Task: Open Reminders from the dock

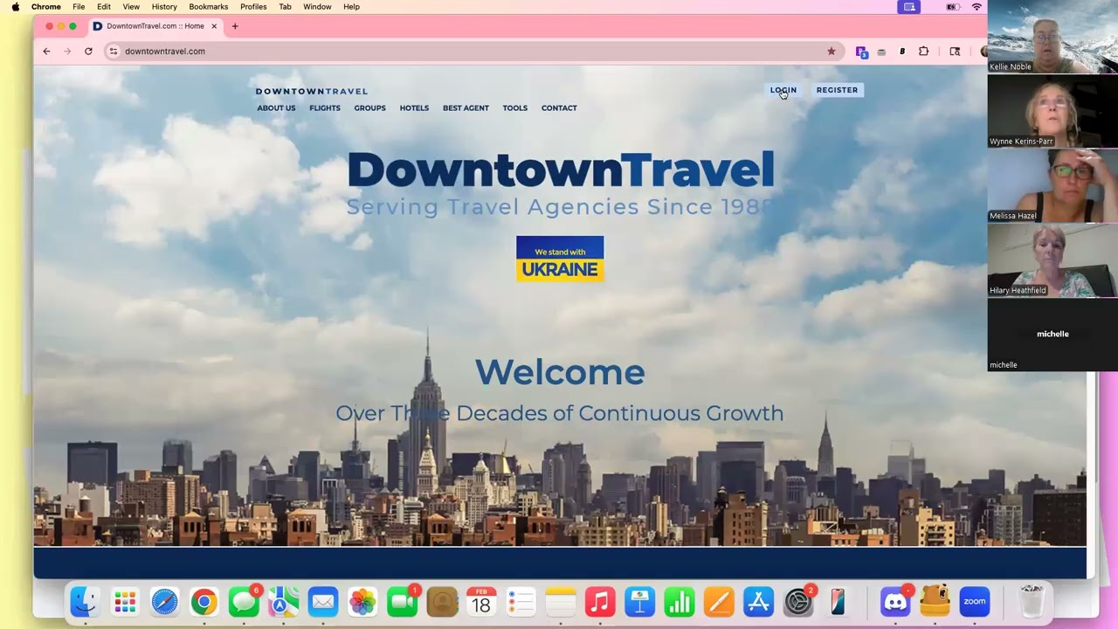Action: click(521, 602)
